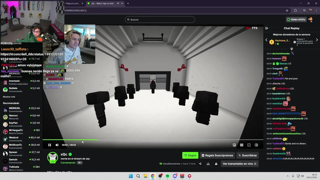Collapse the weekly donors leaderboard handle
This screenshot has width=320, height=180.
point(291,49)
